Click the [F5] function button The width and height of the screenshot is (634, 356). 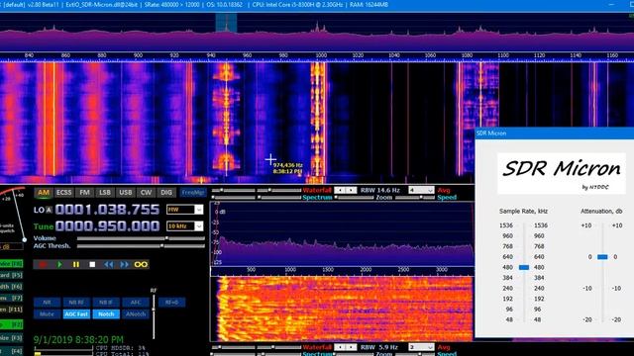pos(11,275)
